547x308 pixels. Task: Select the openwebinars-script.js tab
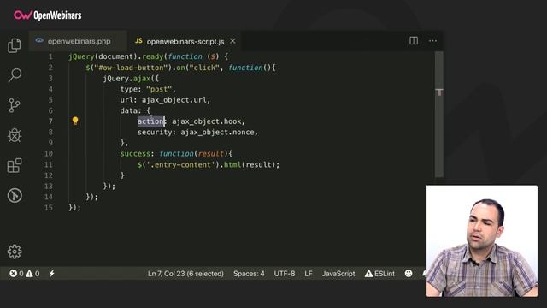[185, 41]
